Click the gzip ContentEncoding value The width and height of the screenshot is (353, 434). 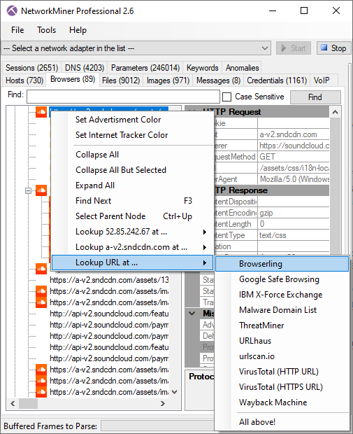coord(294,213)
